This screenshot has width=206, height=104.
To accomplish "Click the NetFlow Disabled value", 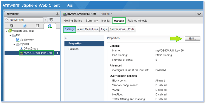I will (161, 95).
